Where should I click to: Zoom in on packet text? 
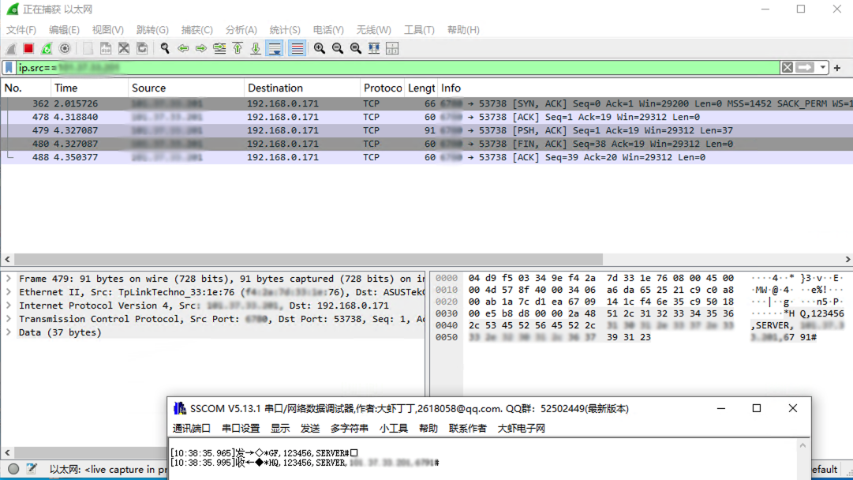coord(320,48)
